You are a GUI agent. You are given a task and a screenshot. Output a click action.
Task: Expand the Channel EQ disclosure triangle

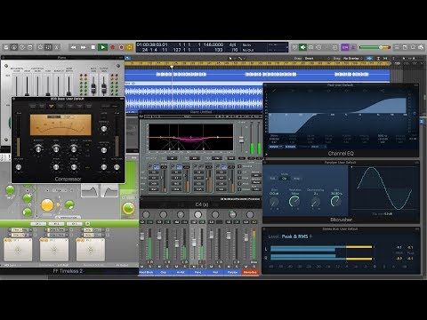[x=266, y=154]
